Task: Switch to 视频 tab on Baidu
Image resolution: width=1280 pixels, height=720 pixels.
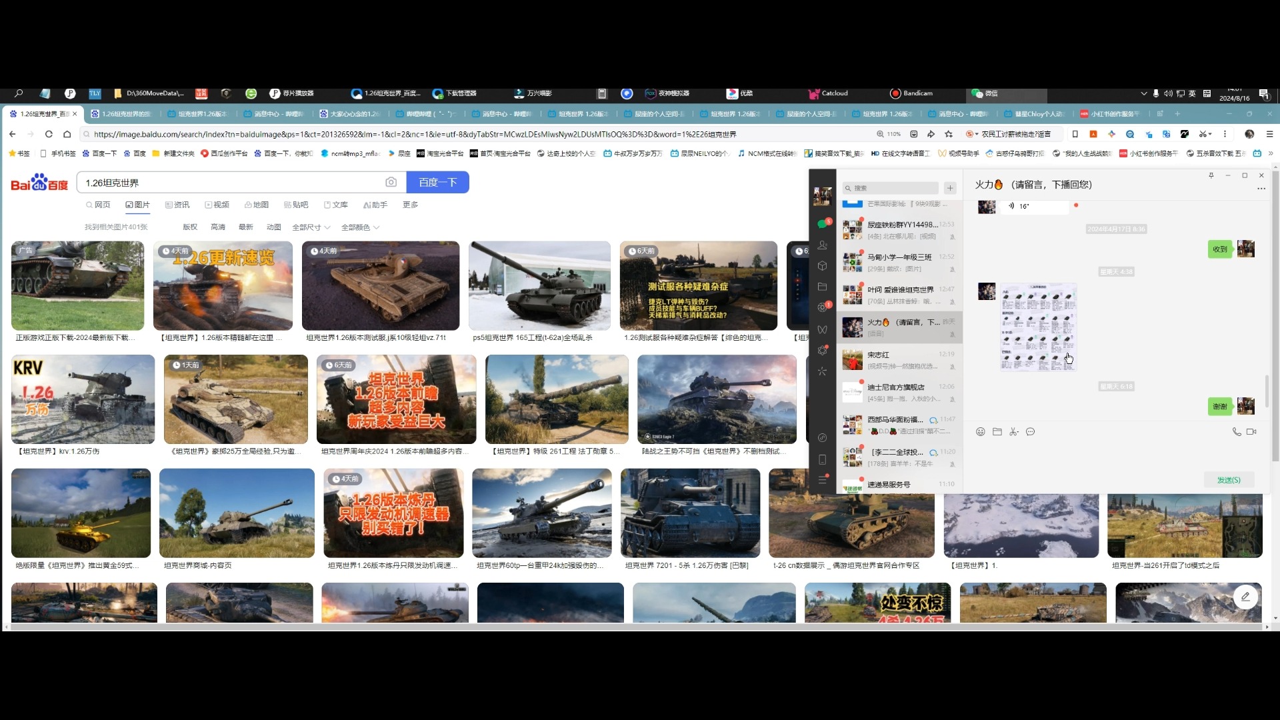Action: (x=217, y=205)
